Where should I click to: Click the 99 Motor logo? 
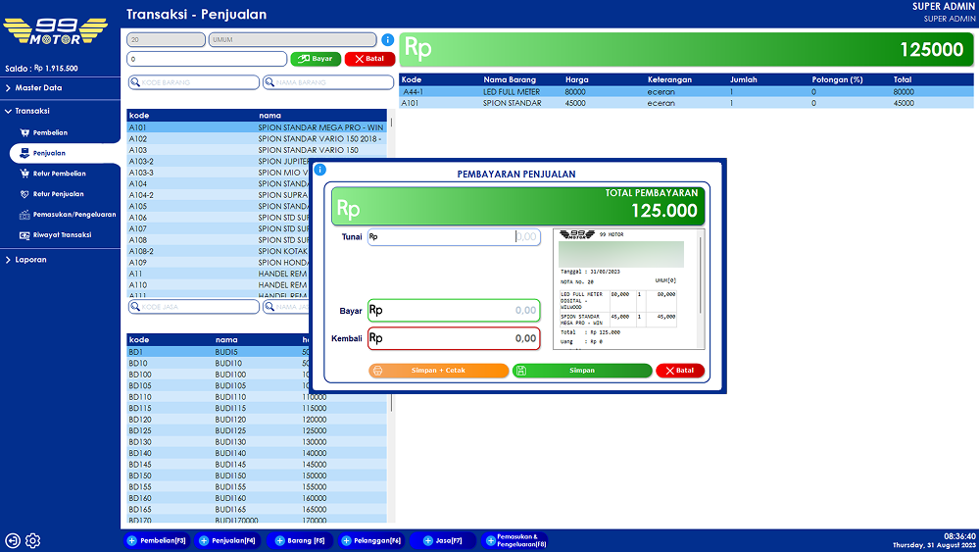pos(56,31)
